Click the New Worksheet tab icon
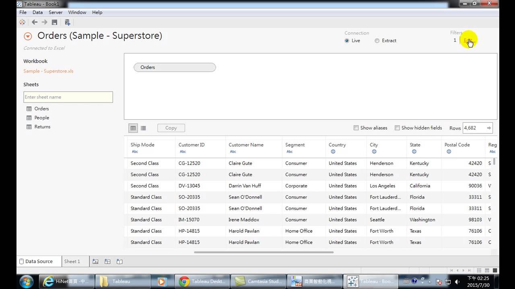Image resolution: width=515 pixels, height=289 pixels. [x=95, y=261]
